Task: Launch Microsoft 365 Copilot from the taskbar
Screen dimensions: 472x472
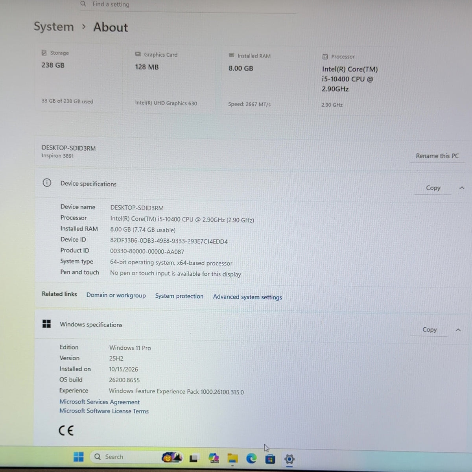Action: pyautogui.click(x=214, y=458)
